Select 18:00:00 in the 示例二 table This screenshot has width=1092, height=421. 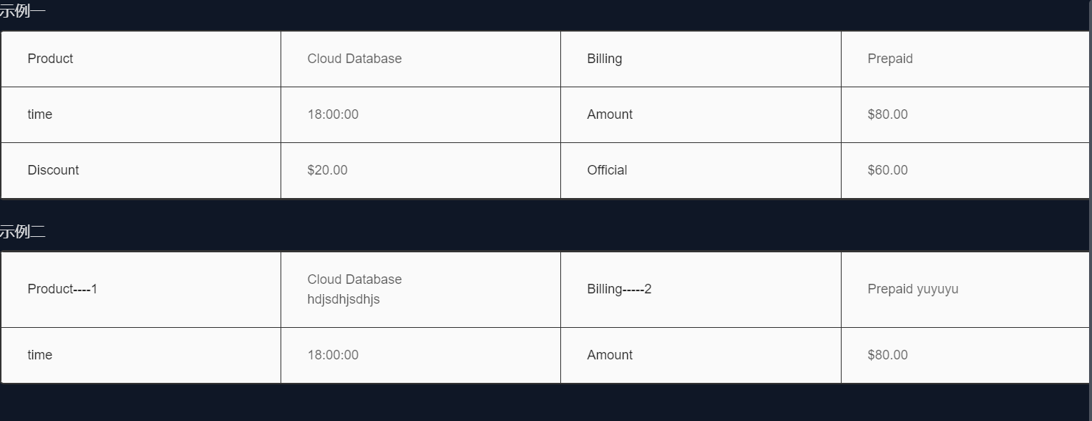click(333, 355)
